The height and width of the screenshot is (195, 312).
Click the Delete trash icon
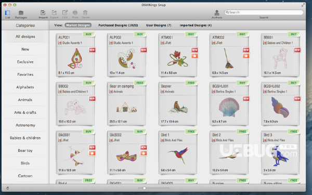[x=85, y=13]
